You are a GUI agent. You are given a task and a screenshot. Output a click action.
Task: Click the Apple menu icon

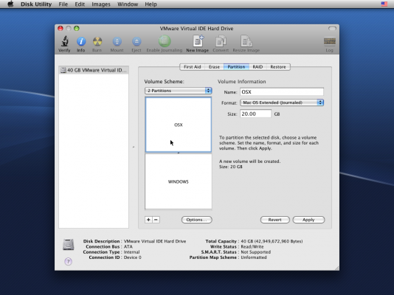[x=10, y=4]
